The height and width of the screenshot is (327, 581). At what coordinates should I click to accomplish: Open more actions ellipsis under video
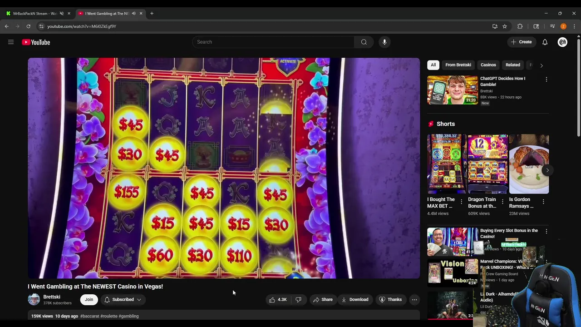(414, 300)
